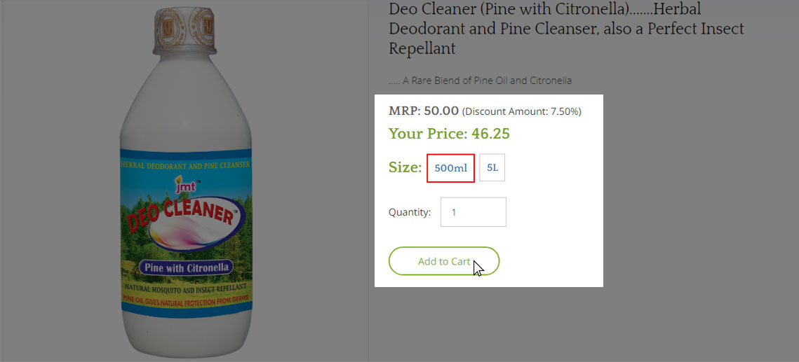Click the Your Price 46.25 text

click(449, 134)
